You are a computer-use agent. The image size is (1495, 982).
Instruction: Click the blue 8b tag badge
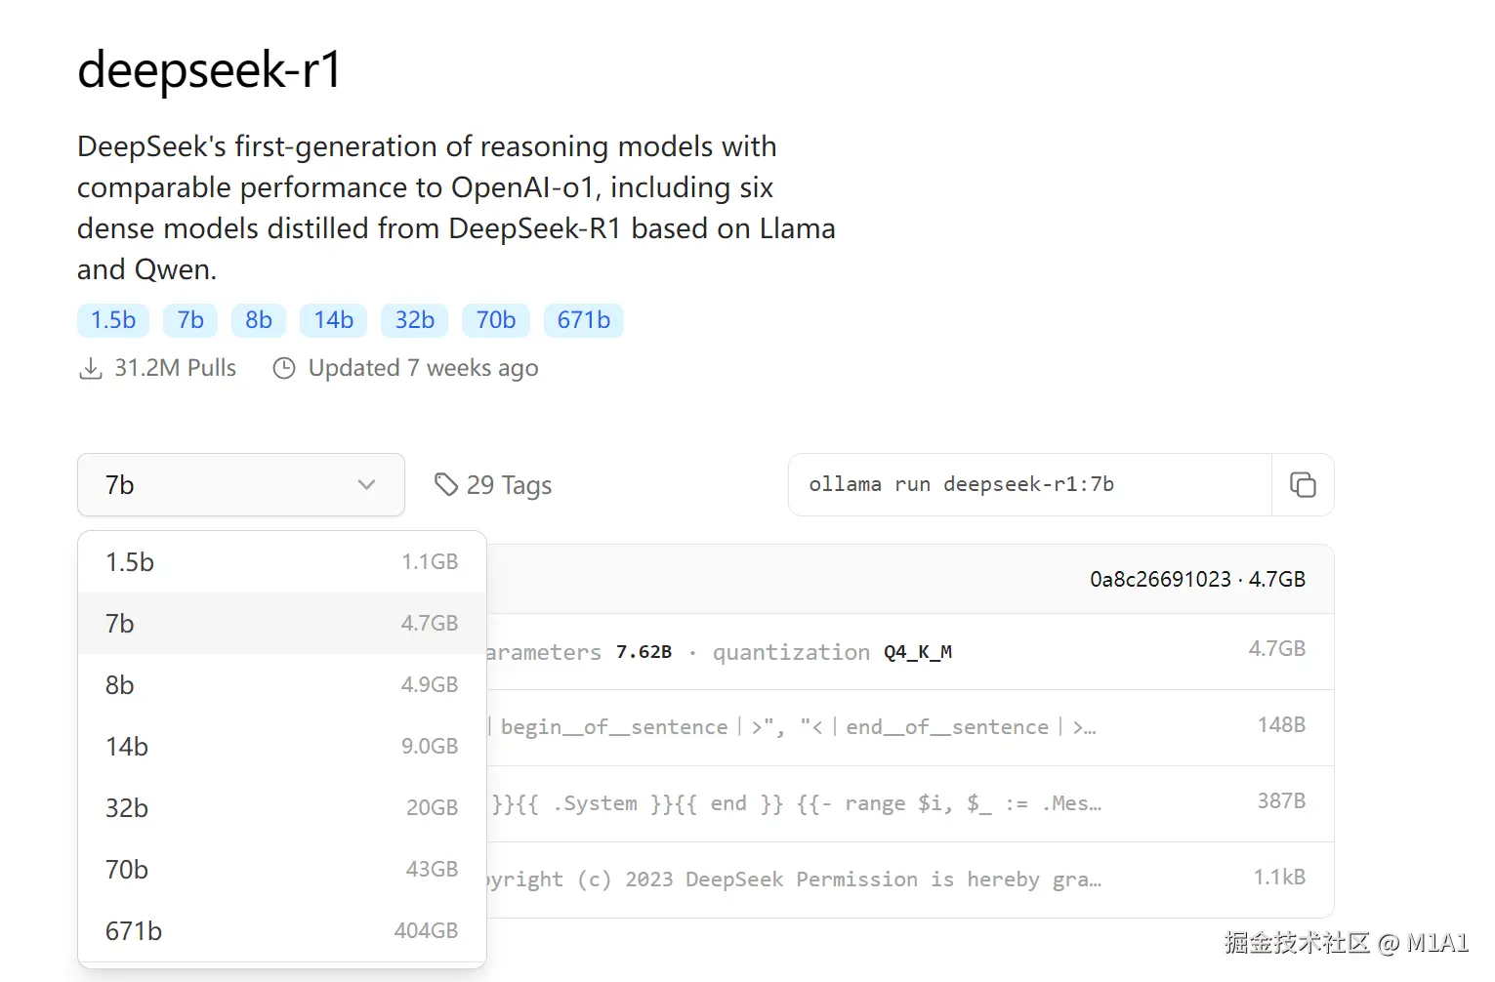tap(259, 320)
